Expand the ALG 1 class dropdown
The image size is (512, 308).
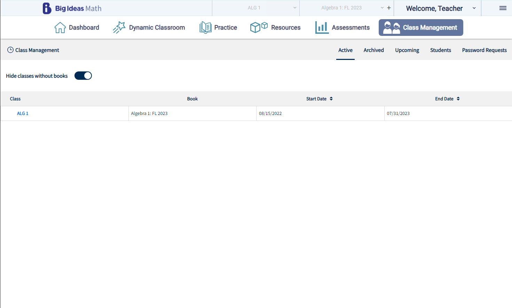pos(256,8)
